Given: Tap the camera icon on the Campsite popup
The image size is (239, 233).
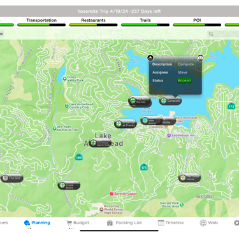Looking at the screenshot, I should point(200,57).
